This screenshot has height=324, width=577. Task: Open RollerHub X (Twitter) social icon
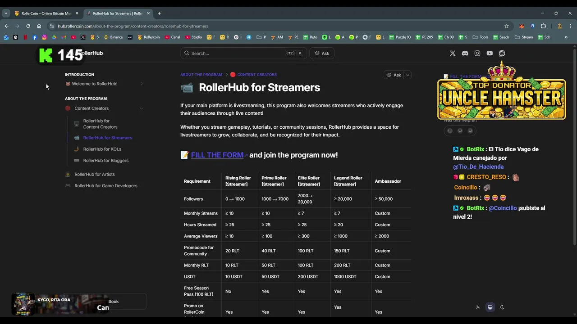click(x=453, y=53)
